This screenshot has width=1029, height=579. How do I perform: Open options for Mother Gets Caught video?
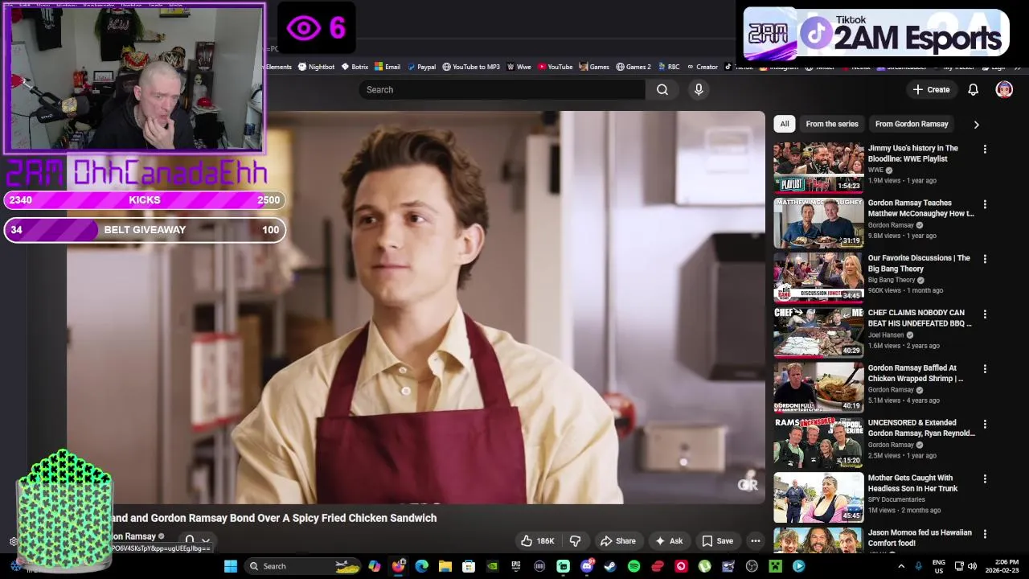[985, 478]
